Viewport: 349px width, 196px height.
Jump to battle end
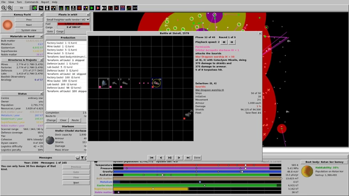(188, 158)
